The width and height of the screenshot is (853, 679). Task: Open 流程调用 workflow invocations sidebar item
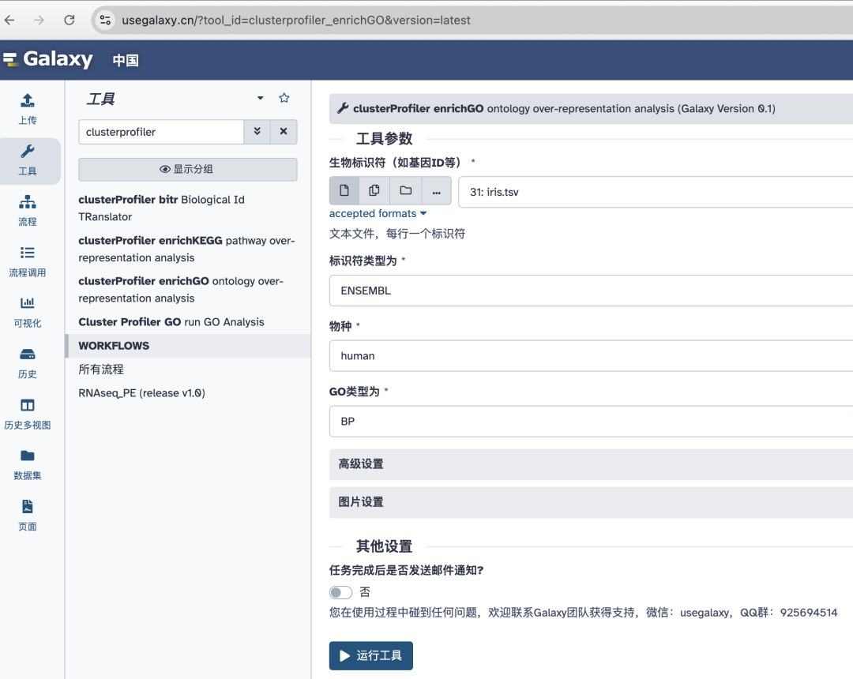click(x=27, y=261)
